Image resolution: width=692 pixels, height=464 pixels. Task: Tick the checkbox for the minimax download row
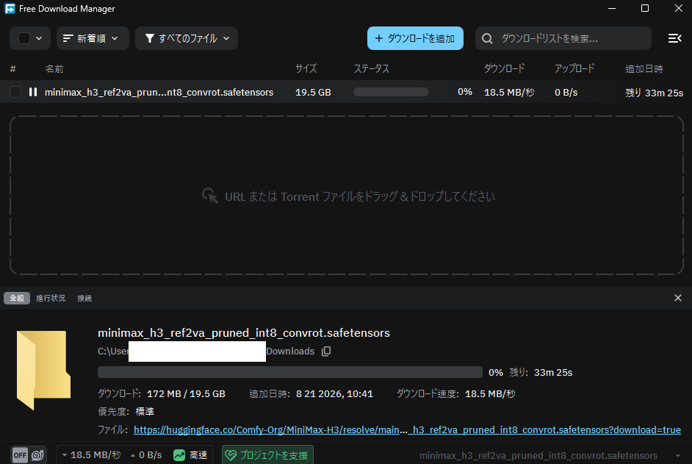[15, 92]
